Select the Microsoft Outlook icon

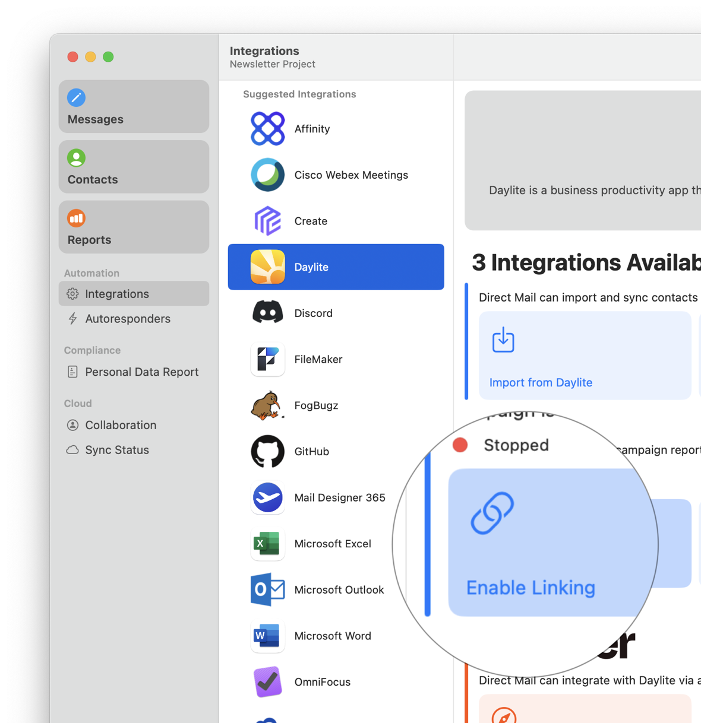[268, 589]
